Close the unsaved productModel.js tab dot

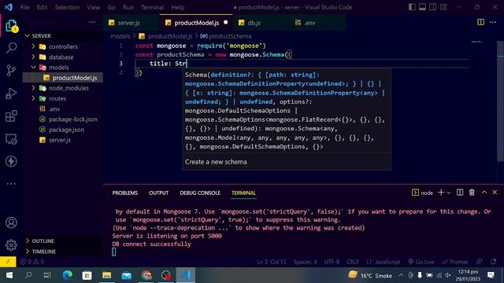[226, 23]
